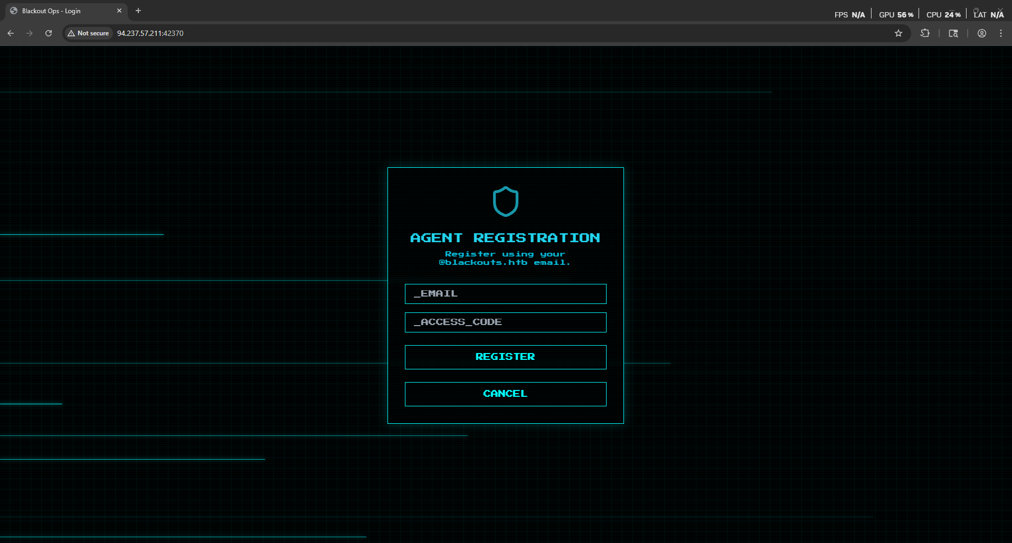
Task: Click the AGENT REGISTRATION heading
Action: coord(505,238)
